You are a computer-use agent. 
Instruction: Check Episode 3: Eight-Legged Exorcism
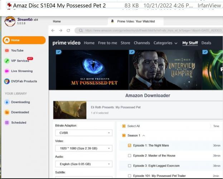pyautogui.click(x=130, y=166)
